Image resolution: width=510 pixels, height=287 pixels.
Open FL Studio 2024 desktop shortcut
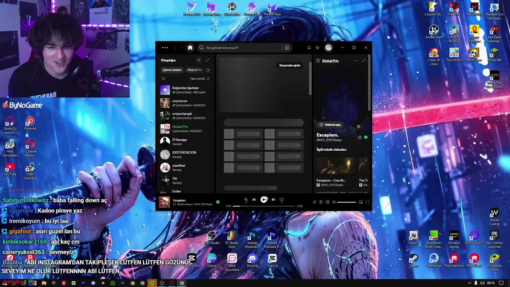(x=231, y=239)
